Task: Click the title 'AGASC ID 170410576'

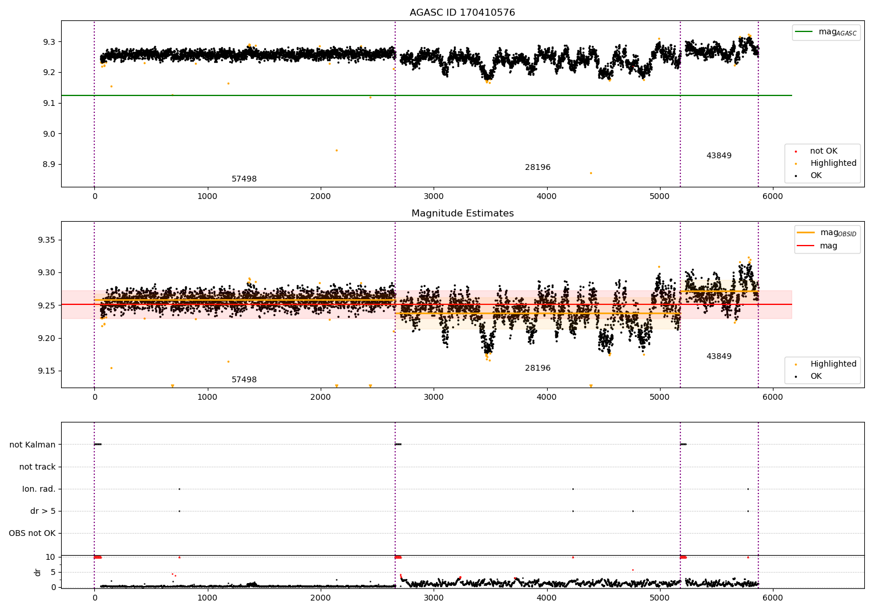Action: coord(462,13)
